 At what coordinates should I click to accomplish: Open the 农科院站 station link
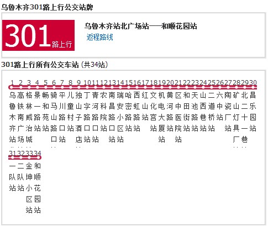click(103, 112)
